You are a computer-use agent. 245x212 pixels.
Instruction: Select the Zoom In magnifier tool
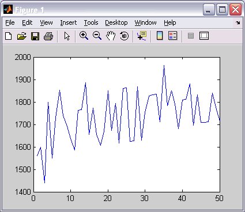pos(84,36)
